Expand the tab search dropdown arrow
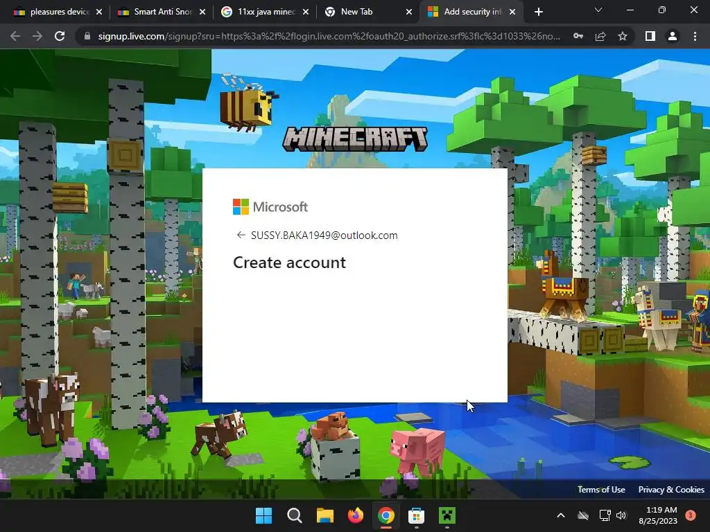This screenshot has height=532, width=710. pos(598,10)
